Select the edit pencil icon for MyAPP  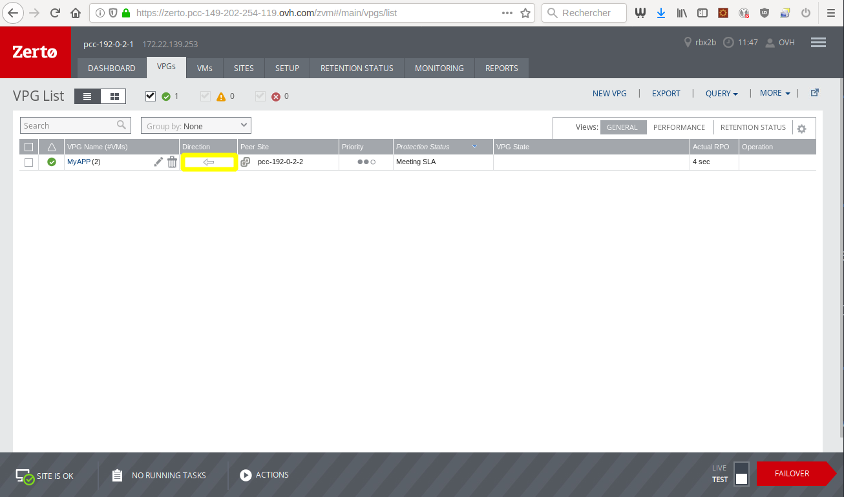[158, 162]
